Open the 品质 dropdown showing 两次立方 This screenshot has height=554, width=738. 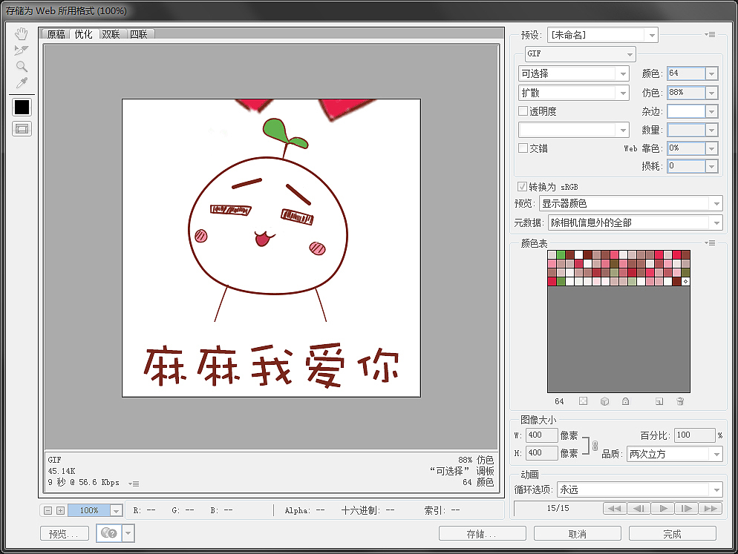[717, 454]
